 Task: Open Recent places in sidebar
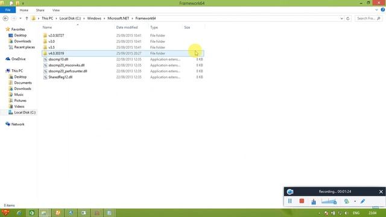[x=24, y=47]
